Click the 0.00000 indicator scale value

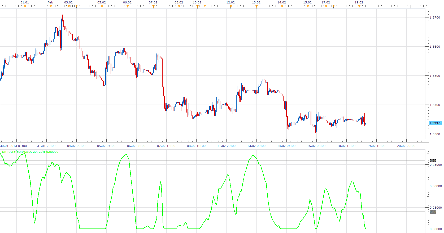436,229
